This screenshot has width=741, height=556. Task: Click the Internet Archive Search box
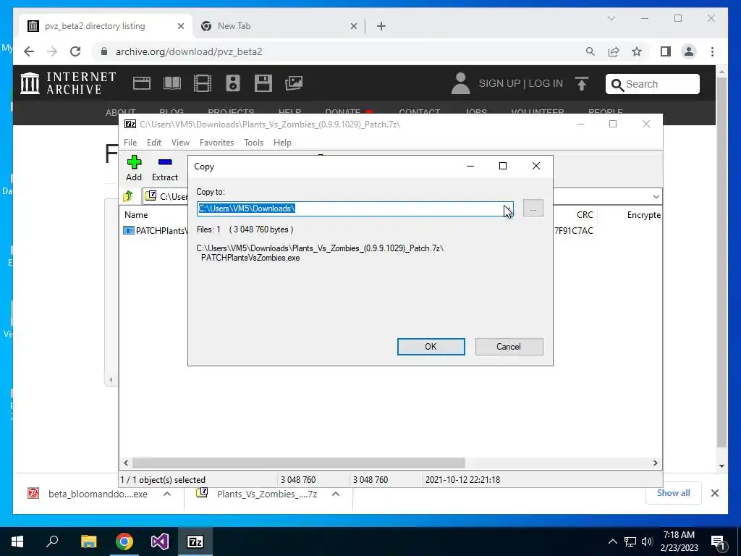653,84
